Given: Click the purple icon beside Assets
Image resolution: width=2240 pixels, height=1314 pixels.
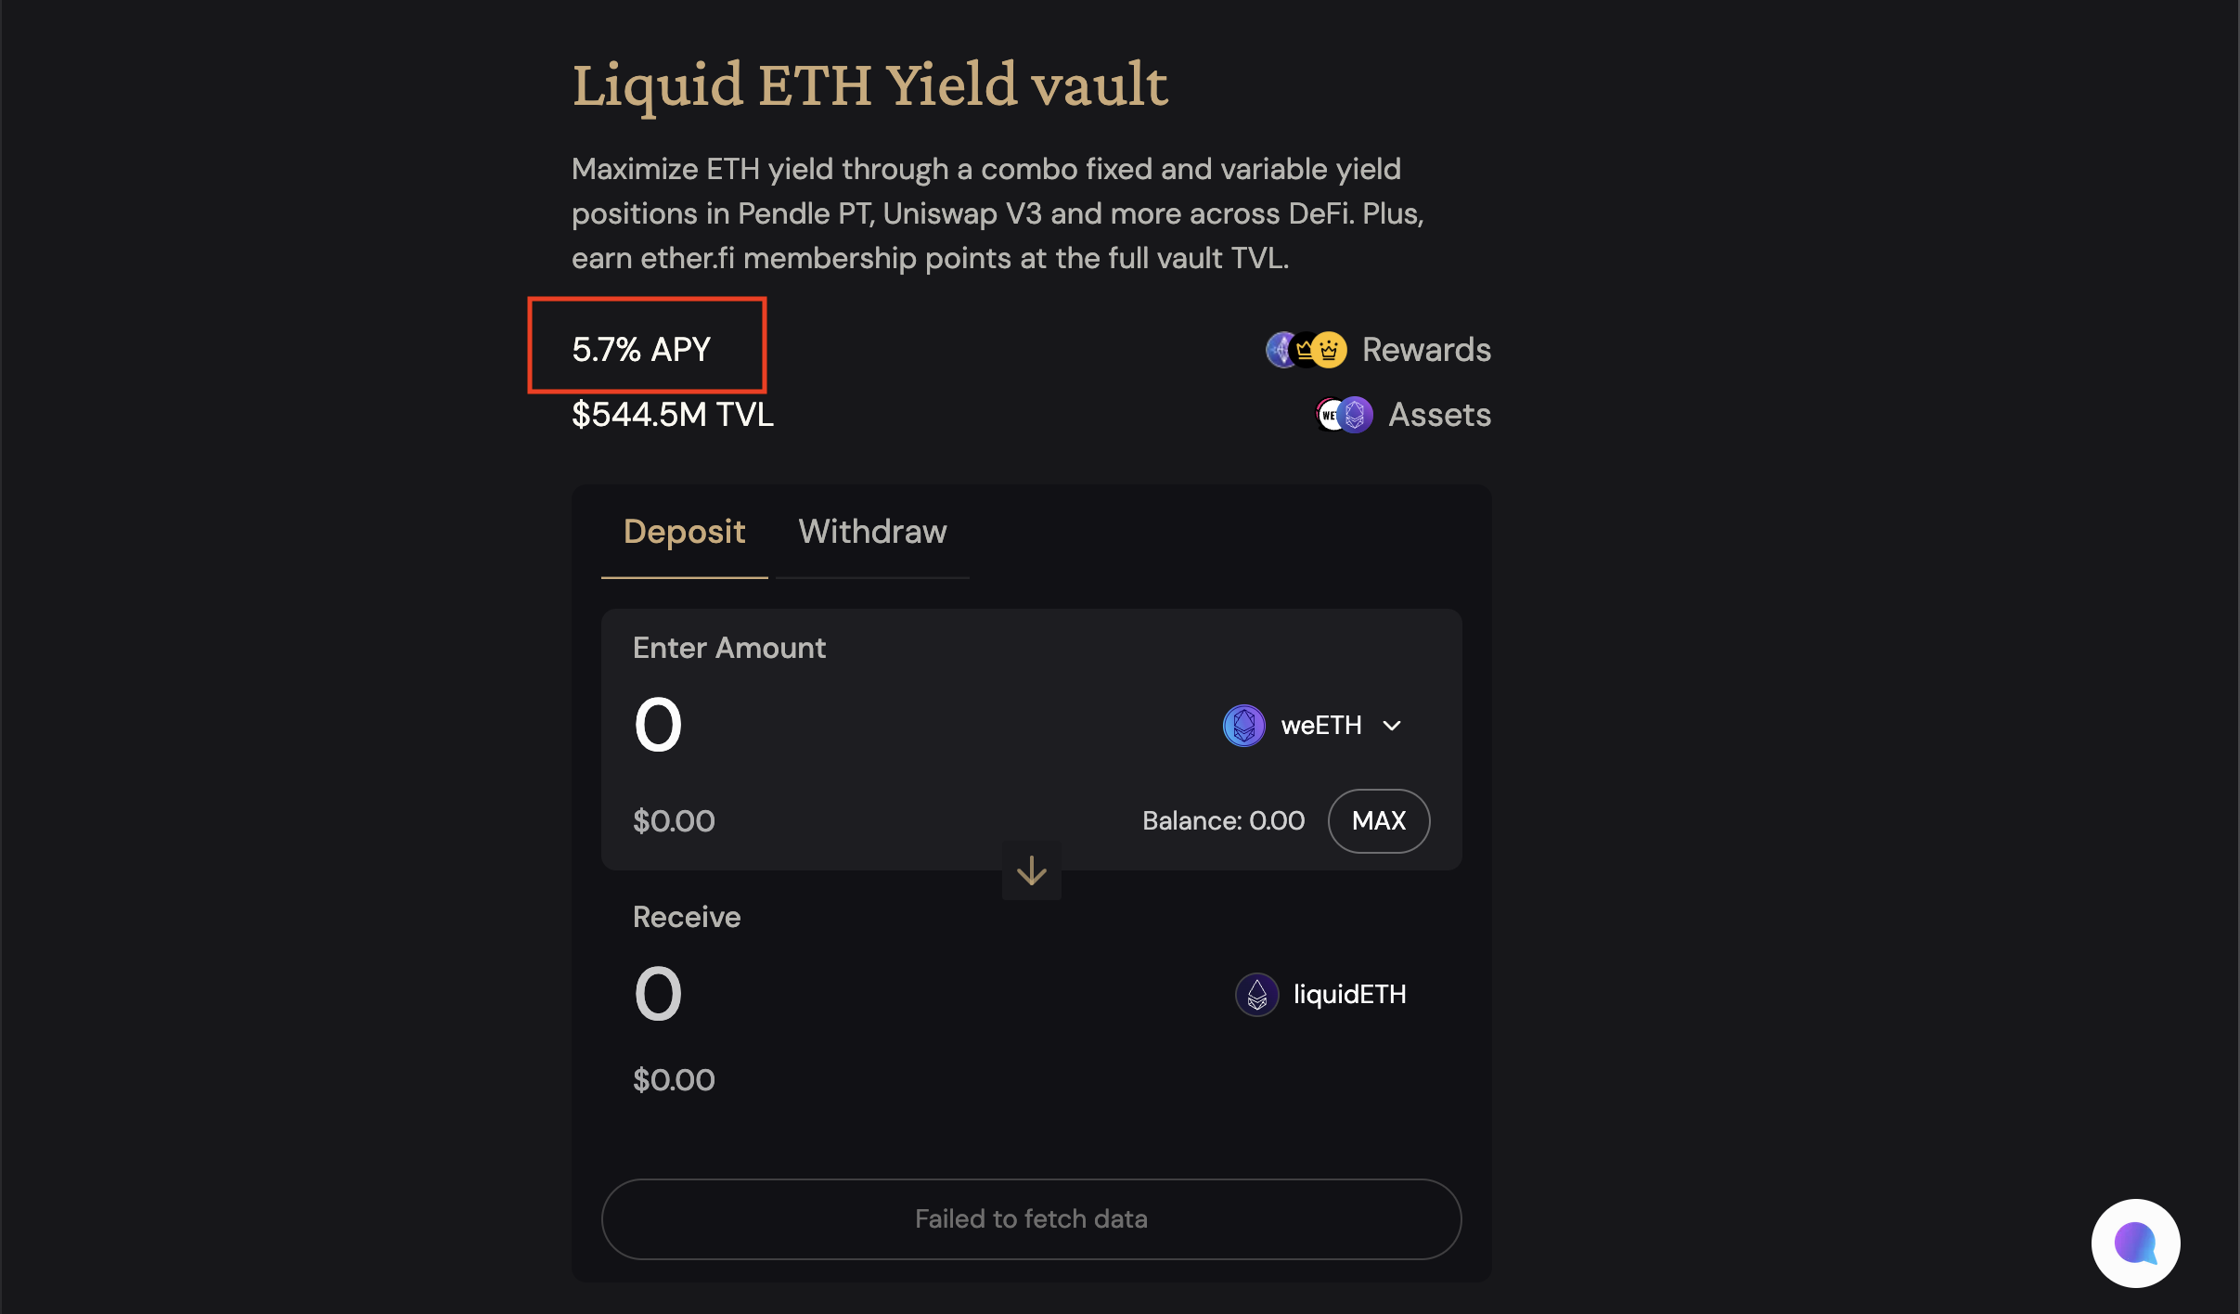Looking at the screenshot, I should 1356,415.
